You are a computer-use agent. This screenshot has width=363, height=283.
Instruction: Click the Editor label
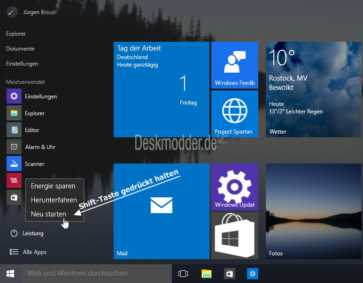point(32,130)
